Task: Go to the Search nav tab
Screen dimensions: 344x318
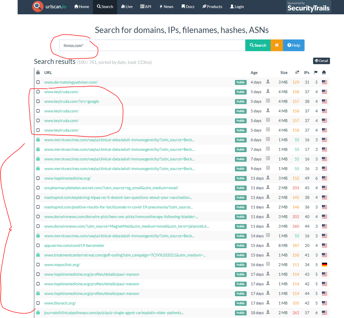Action: [105, 7]
